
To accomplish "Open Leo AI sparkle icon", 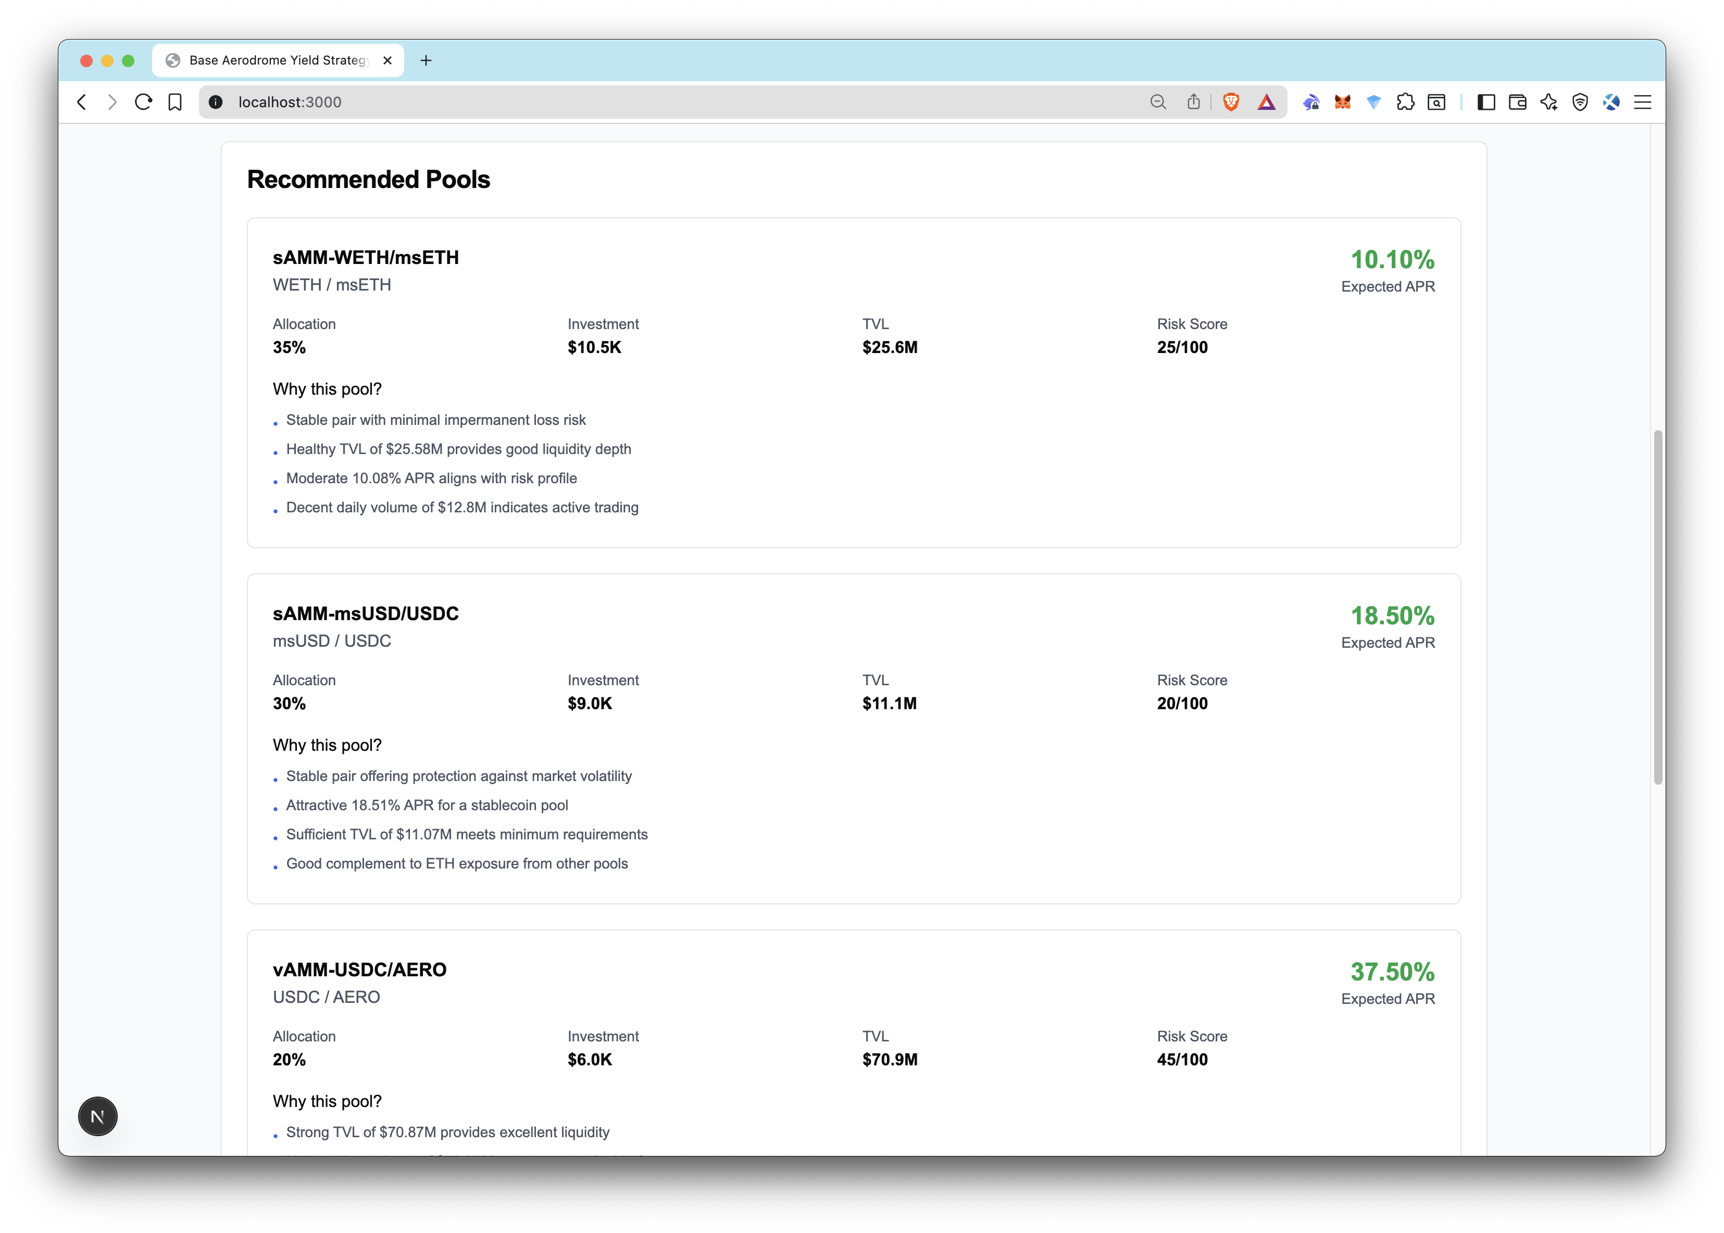I will click(1548, 102).
